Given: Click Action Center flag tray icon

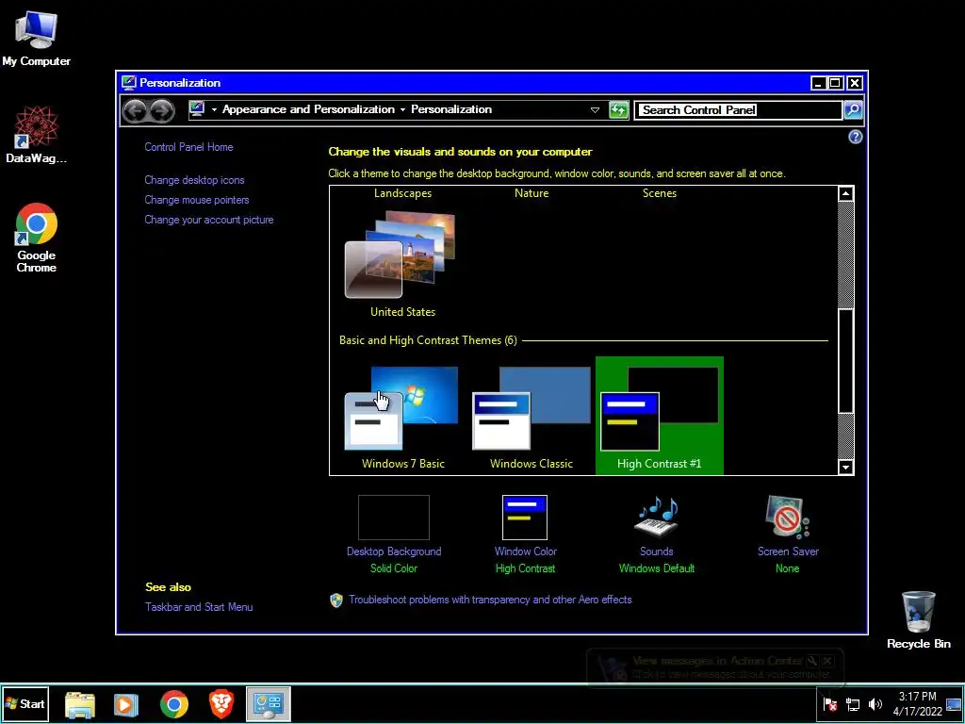Looking at the screenshot, I should [x=829, y=704].
